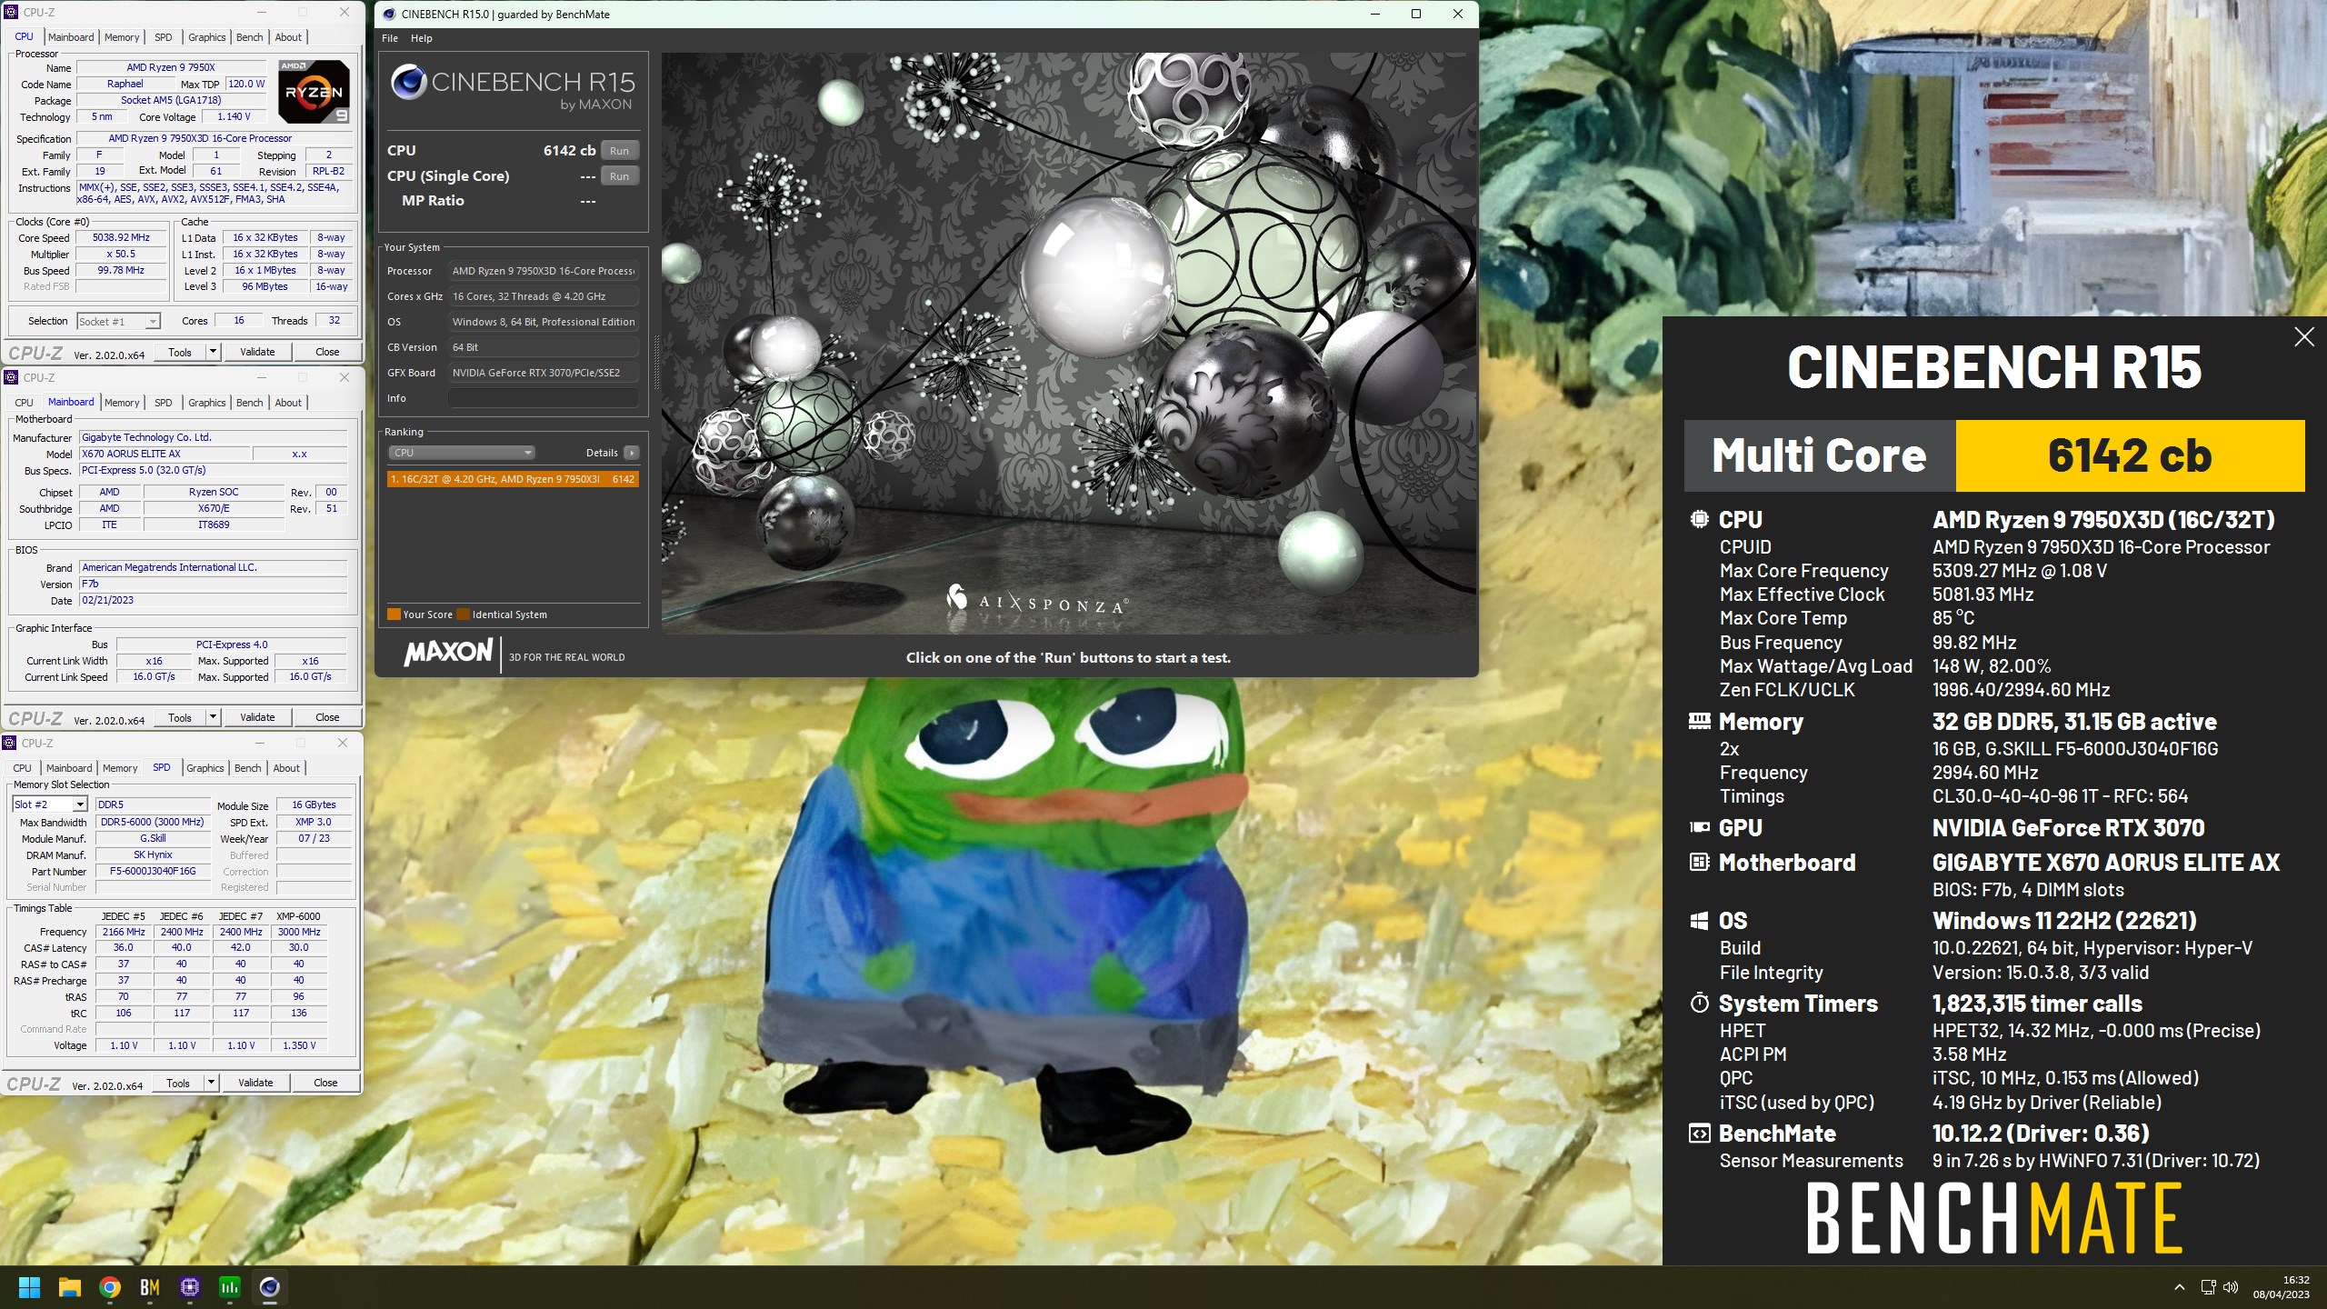Open Slot #2 memory slot dropdown
Image resolution: width=2327 pixels, height=1309 pixels.
(x=50, y=804)
